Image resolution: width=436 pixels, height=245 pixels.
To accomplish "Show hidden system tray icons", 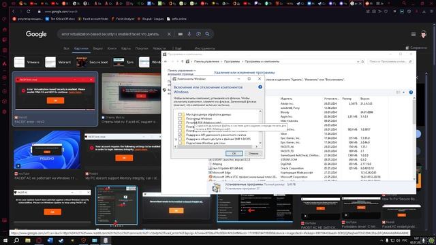I will 381,240.
